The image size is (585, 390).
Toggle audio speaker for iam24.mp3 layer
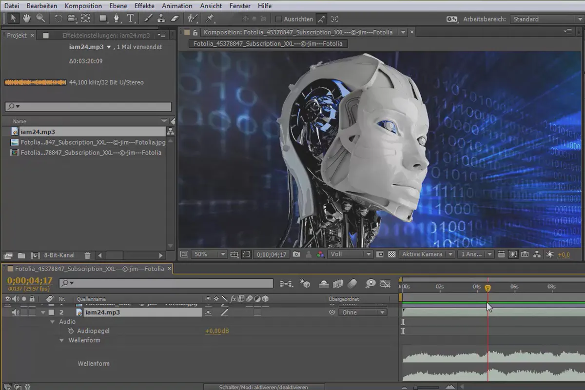(x=16, y=312)
